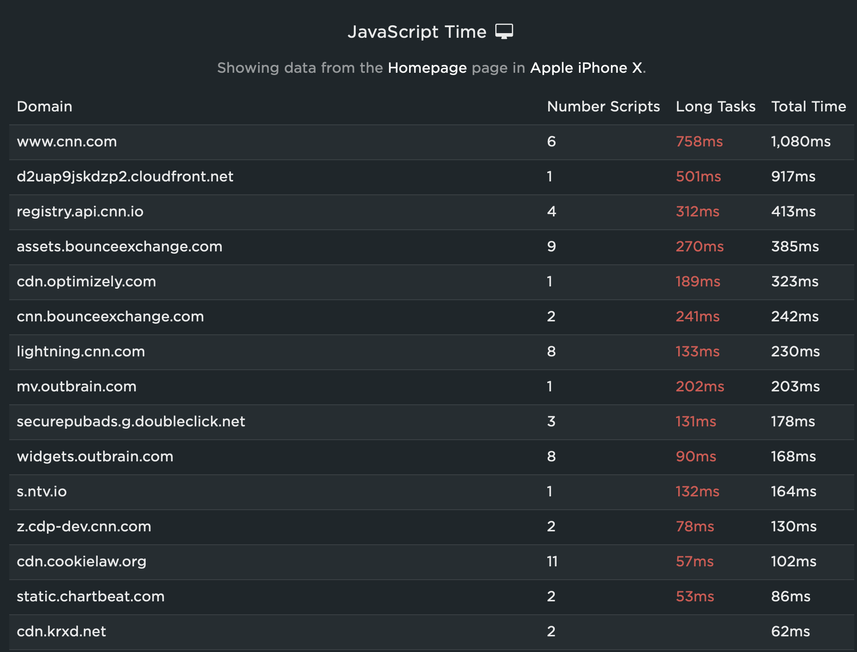Click the s.ntv.io domain entry
This screenshot has width=857, height=652.
click(41, 492)
